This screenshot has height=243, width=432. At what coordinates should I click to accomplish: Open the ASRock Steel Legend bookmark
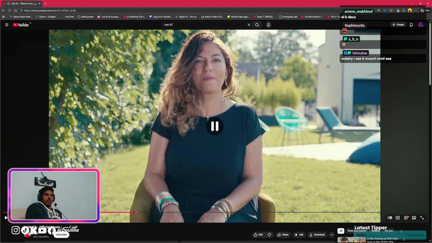pyautogui.click(x=238, y=17)
